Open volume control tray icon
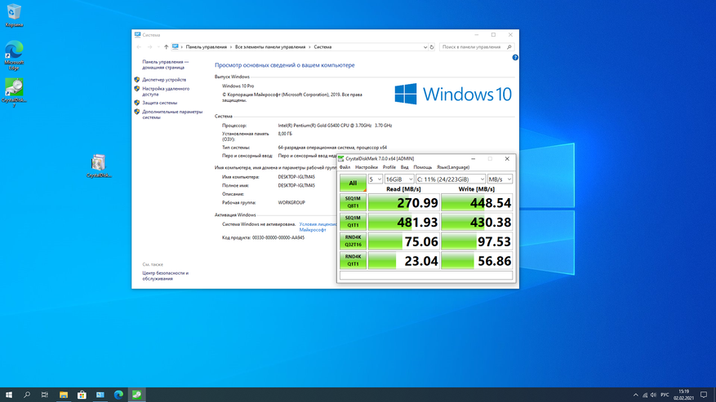The image size is (716, 402). pos(653,395)
